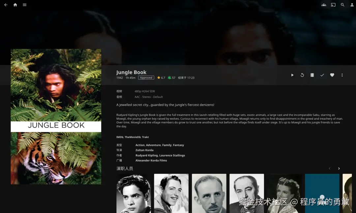Open the more options three-dot menu
The width and height of the screenshot is (356, 213).
tap(342, 75)
